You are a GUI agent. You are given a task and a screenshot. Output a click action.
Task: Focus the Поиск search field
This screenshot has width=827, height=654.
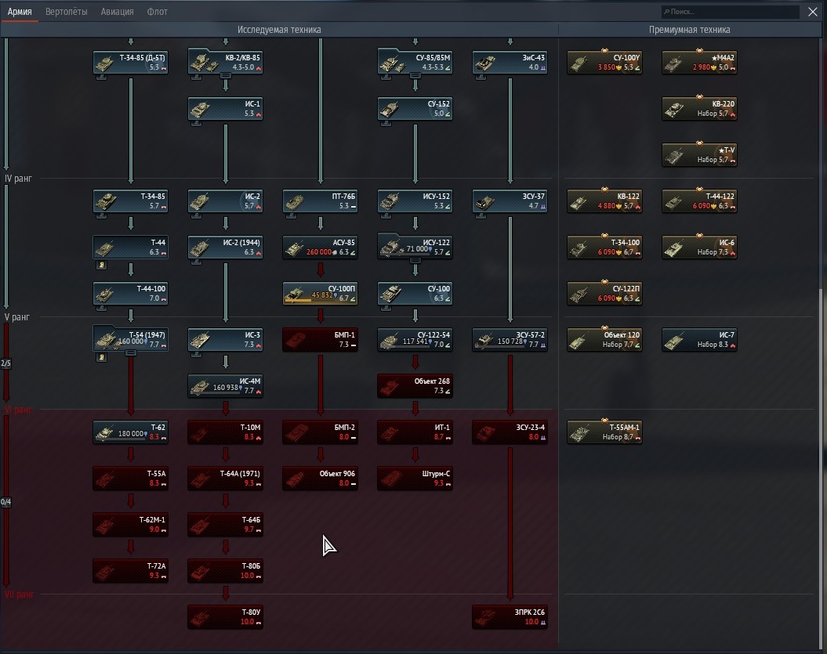coord(730,12)
